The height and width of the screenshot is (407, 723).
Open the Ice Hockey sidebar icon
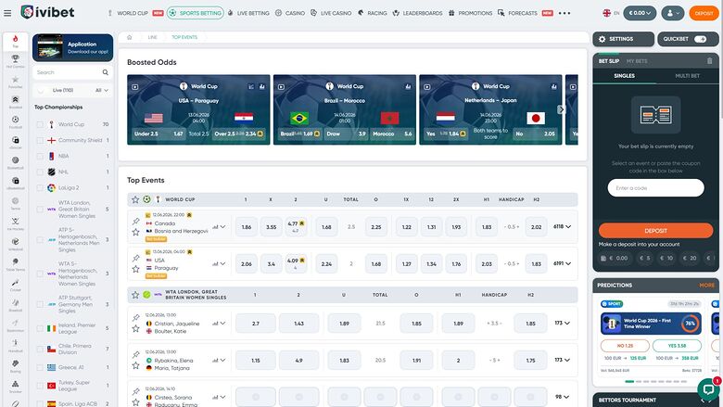click(15, 223)
